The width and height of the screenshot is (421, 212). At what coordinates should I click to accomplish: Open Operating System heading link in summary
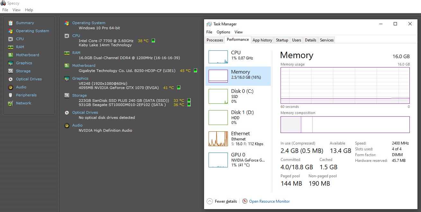89,23
